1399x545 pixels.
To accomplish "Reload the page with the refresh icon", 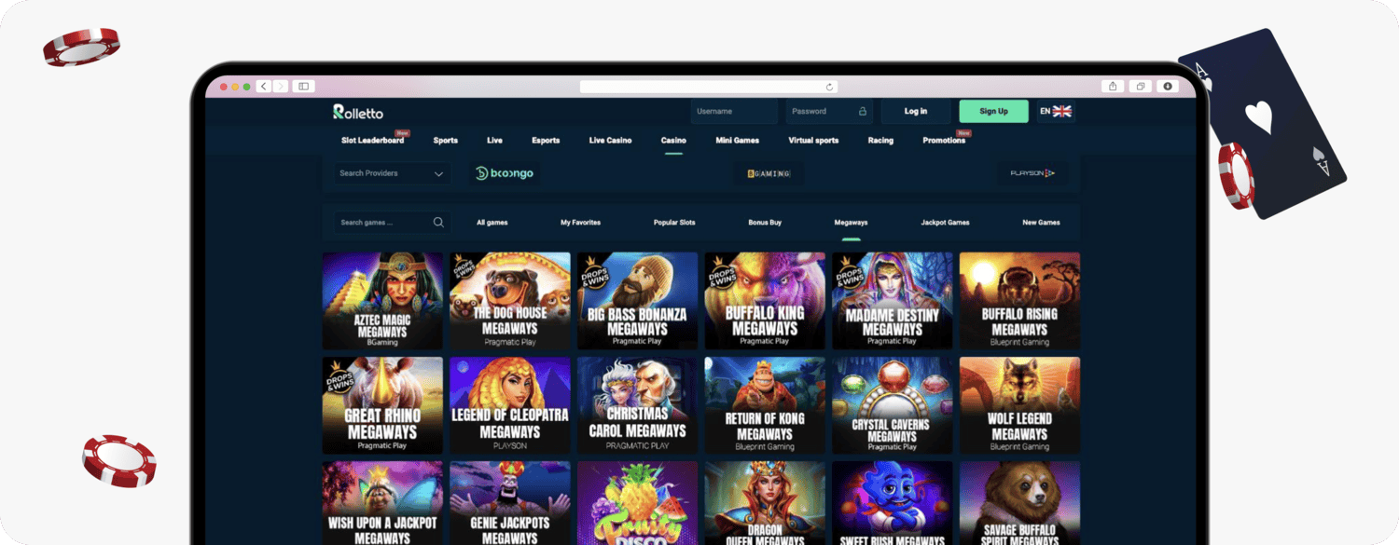I will click(829, 87).
